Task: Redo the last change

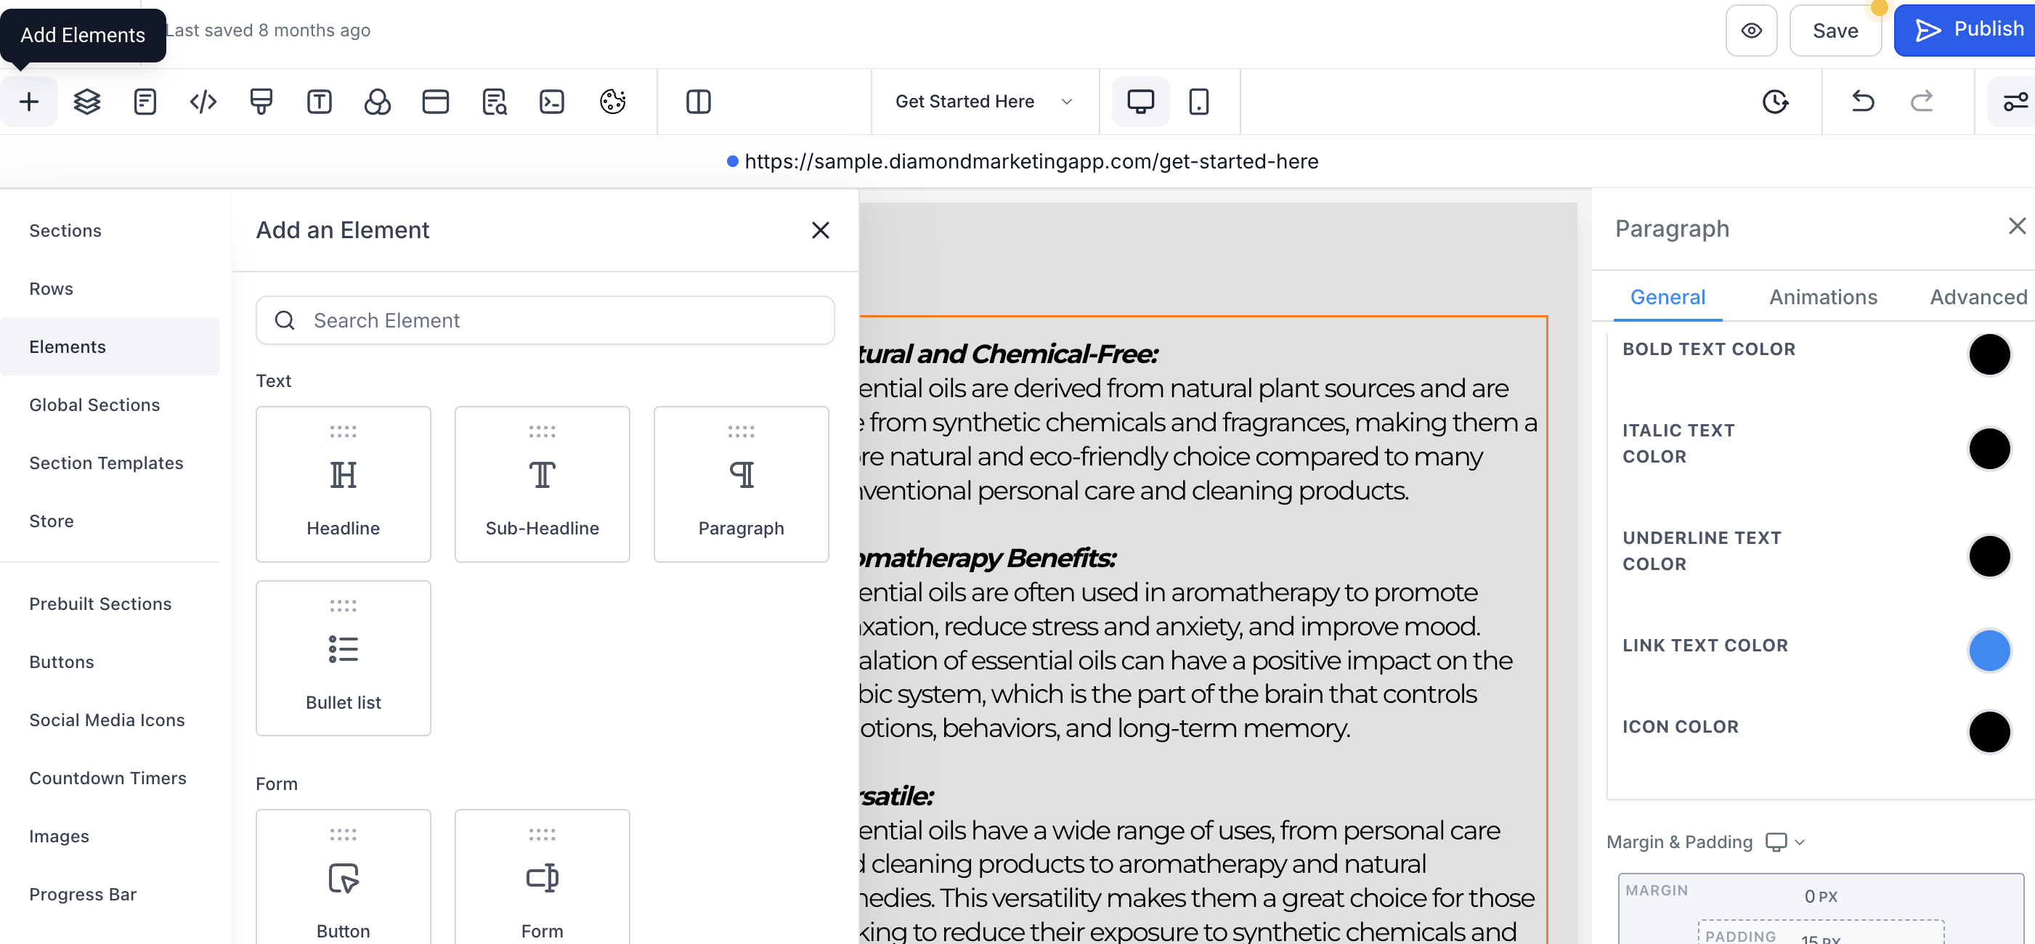Action: pos(1921,102)
